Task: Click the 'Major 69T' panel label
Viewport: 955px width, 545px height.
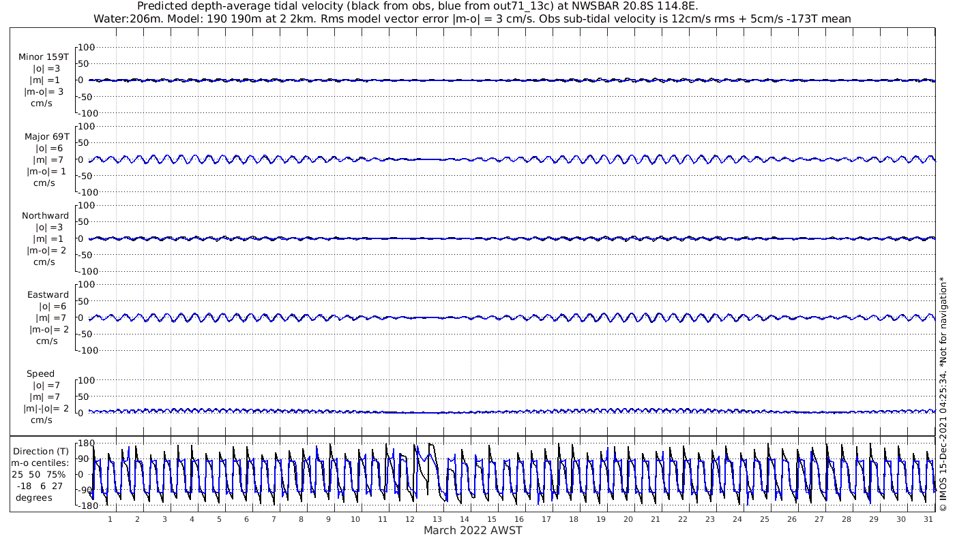Action: tap(46, 136)
